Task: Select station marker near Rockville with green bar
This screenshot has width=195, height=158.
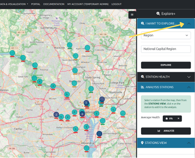Action: (x=70, y=45)
